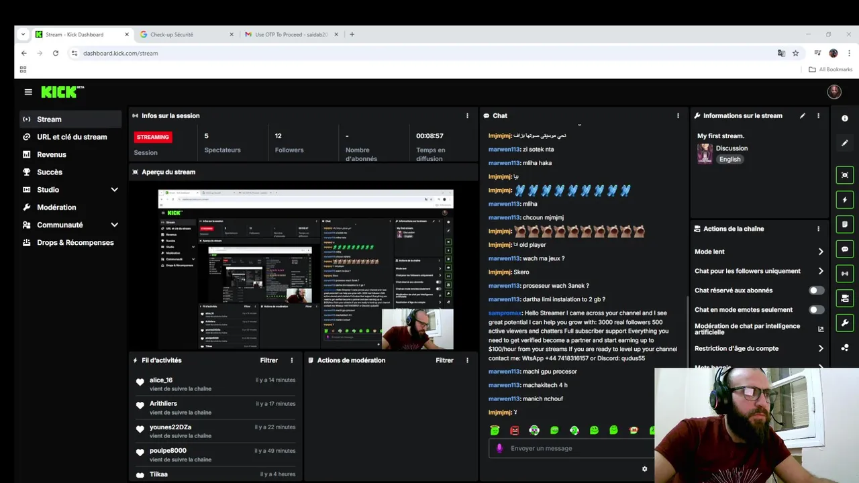Click the translate page icon in the address bar
This screenshot has width=859, height=483.
click(781, 53)
